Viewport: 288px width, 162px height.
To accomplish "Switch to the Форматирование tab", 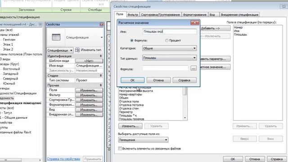I will [195, 15].
